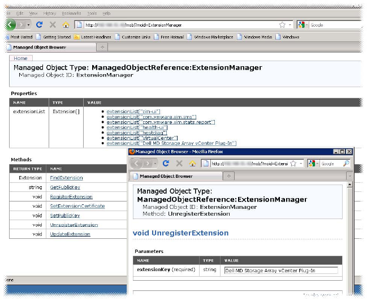This screenshot has width=367, height=300.
Task: Reload page in popup Firefox window
Action: click(x=166, y=164)
